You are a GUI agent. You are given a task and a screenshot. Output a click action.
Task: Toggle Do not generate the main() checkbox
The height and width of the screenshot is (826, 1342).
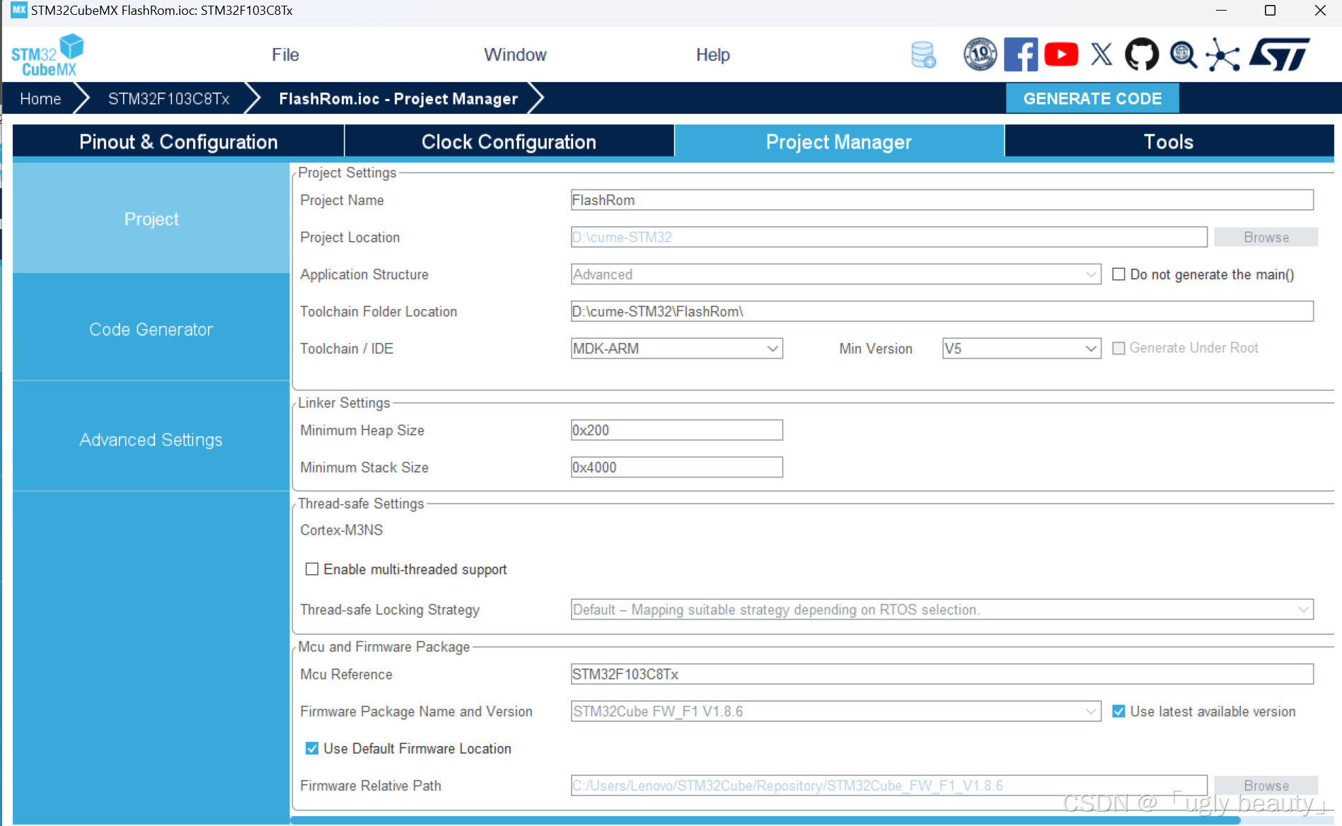tap(1118, 274)
